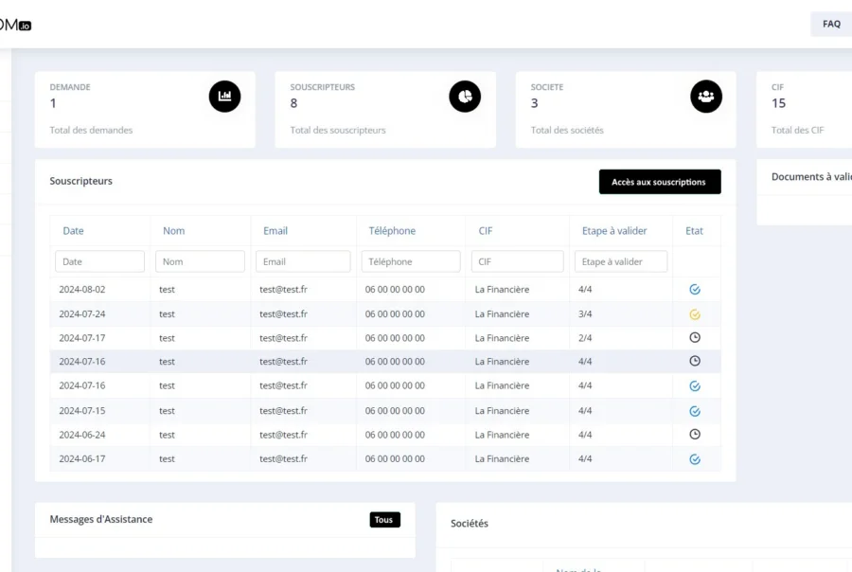Click the group icon in Societe card

click(x=705, y=96)
